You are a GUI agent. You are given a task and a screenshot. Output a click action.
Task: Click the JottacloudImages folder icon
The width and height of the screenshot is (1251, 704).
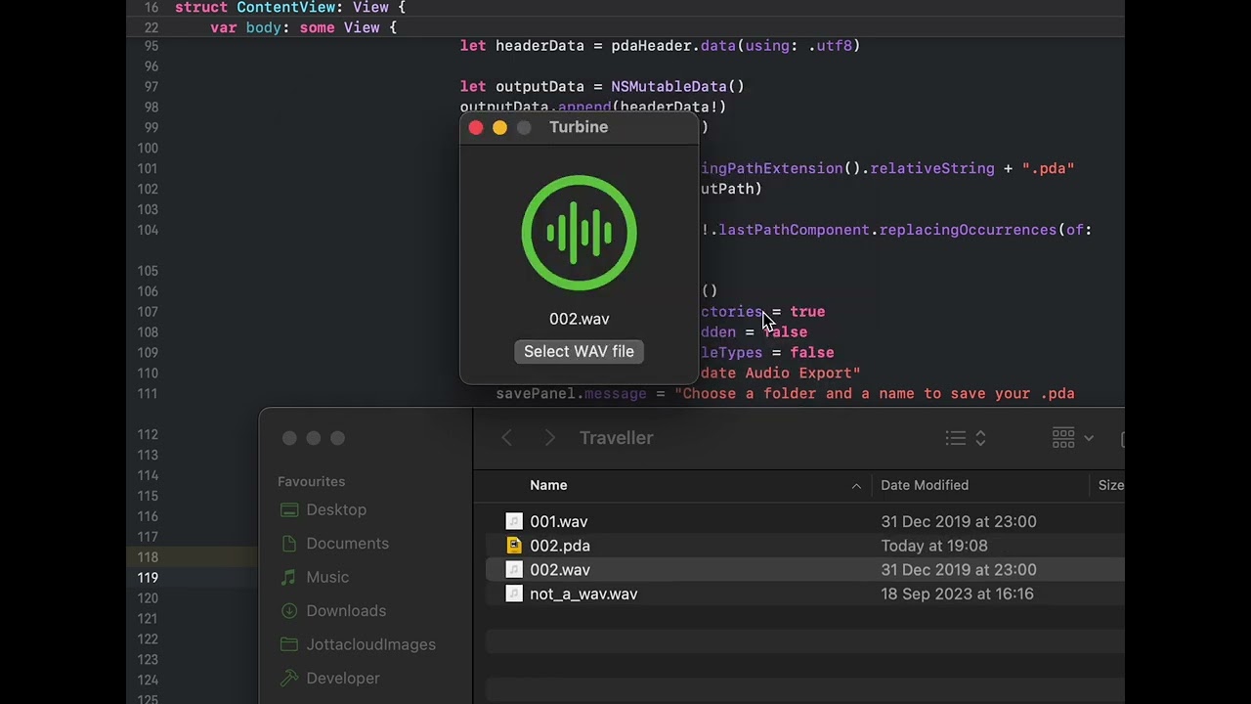point(288,644)
